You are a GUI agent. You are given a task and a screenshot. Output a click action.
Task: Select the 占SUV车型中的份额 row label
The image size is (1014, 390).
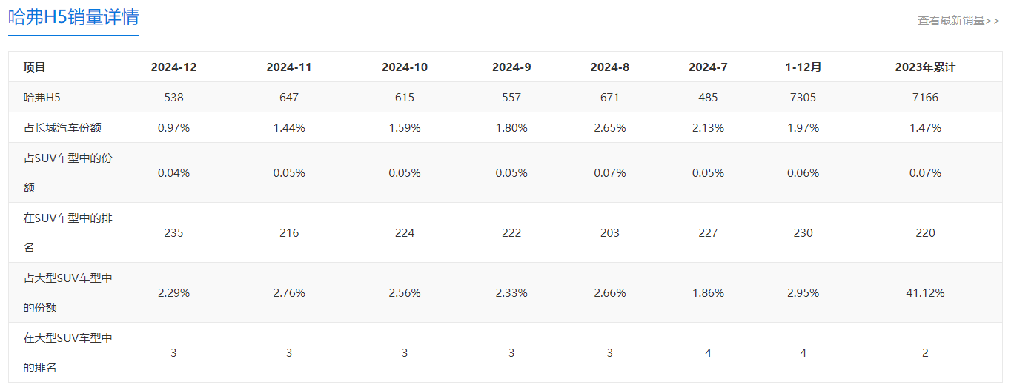(67, 173)
